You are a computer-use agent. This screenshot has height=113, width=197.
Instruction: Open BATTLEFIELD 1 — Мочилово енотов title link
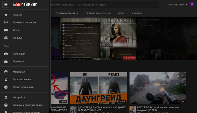pyautogui.click(x=158, y=109)
